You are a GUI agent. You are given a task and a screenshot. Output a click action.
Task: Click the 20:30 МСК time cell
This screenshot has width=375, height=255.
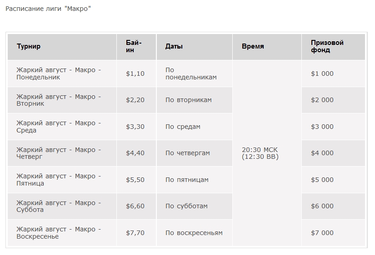pyautogui.click(x=267, y=153)
